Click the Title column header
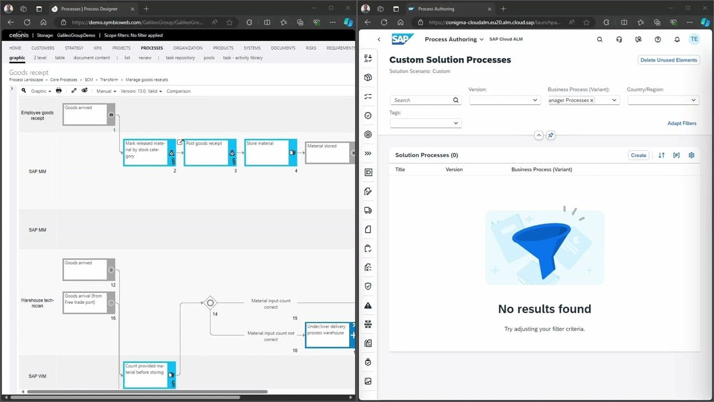This screenshot has width=714, height=402. pyautogui.click(x=400, y=169)
